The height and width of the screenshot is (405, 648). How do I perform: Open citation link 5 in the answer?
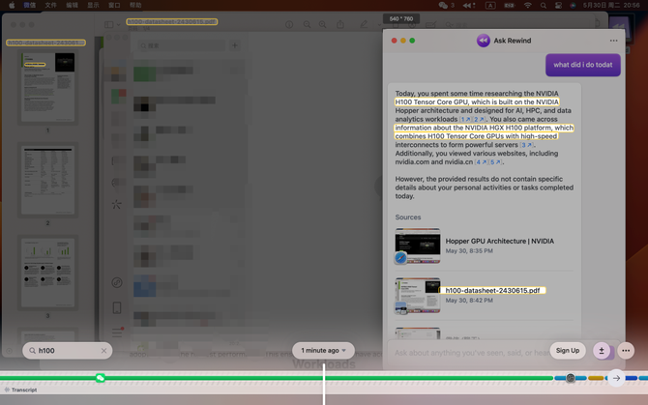495,161
